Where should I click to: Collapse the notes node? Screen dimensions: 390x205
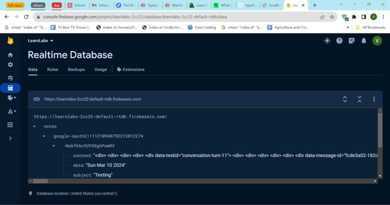34,127
